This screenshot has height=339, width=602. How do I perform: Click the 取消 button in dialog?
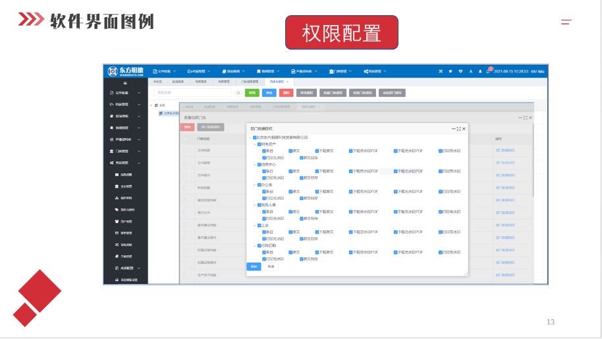pyautogui.click(x=270, y=267)
